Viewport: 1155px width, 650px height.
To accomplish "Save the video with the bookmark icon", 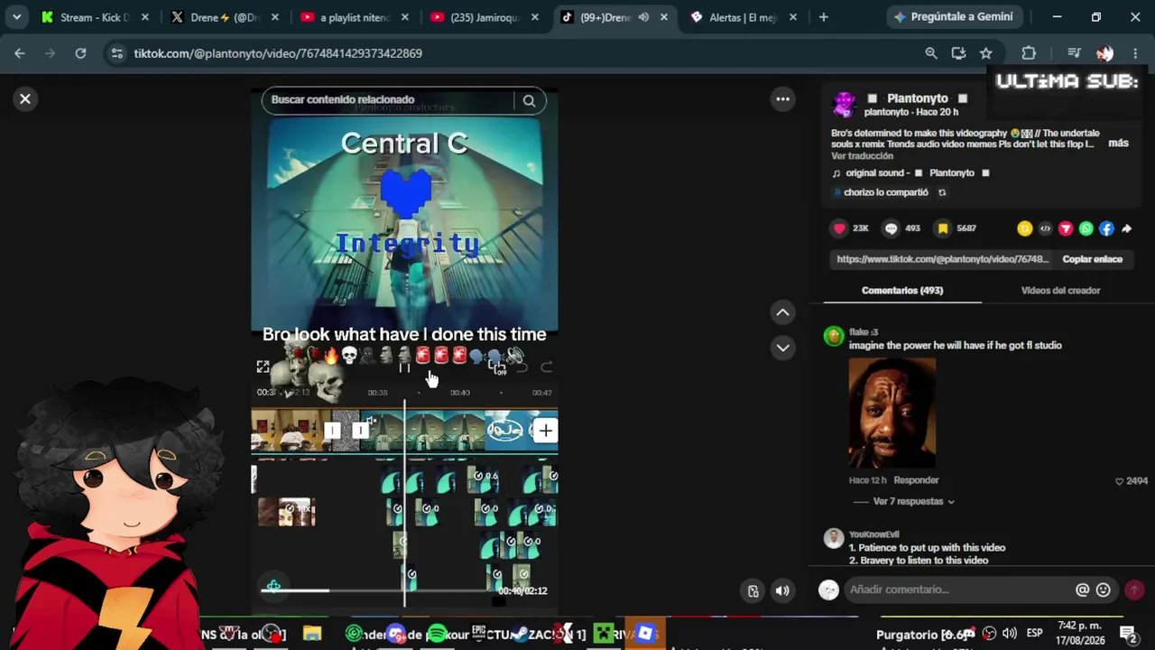I will coord(943,228).
